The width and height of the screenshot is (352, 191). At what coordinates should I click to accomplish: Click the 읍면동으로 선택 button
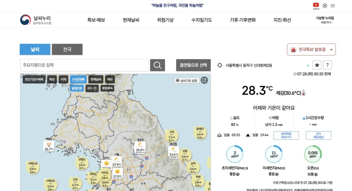pos(193,65)
